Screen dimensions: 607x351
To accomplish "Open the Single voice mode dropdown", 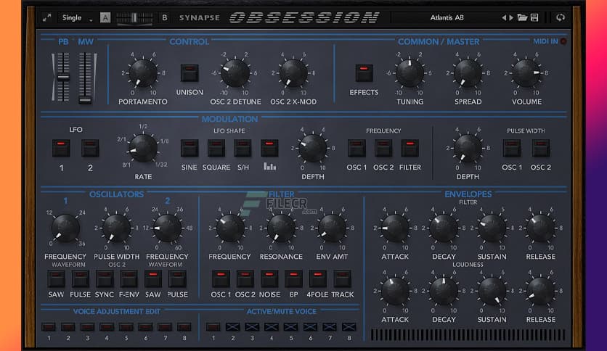I will (x=77, y=18).
